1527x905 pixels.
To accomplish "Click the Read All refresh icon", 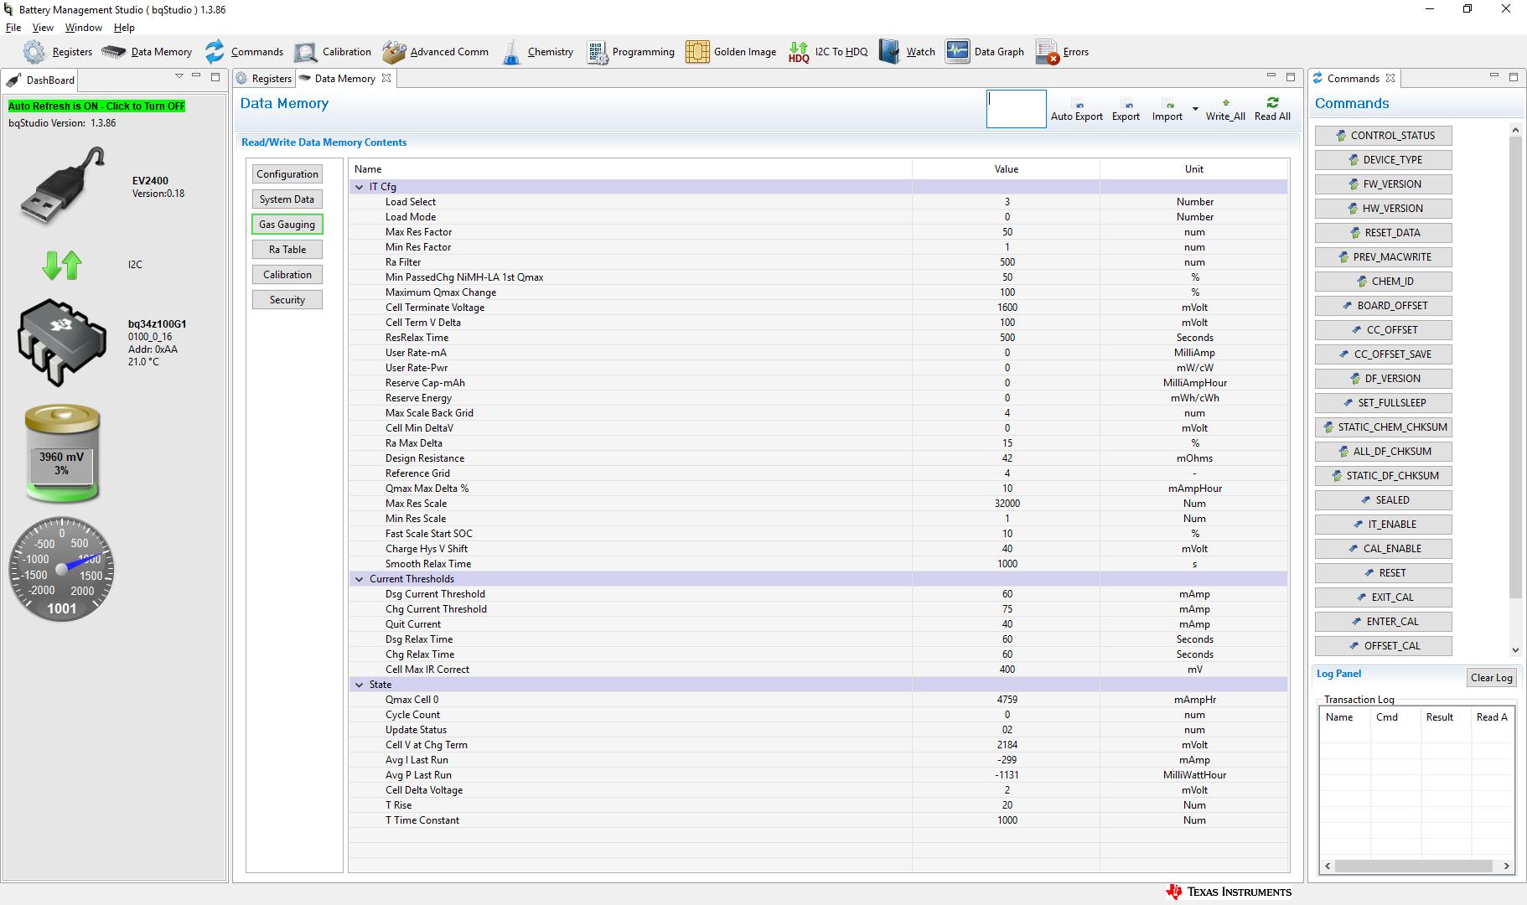I will click(x=1272, y=102).
